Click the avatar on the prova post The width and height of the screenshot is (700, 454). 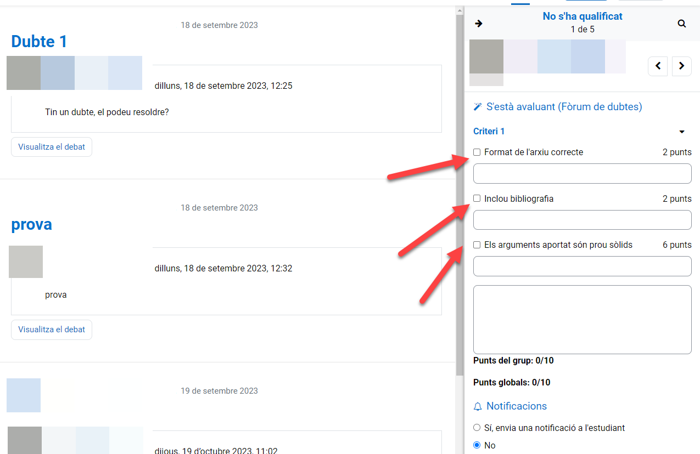point(26,262)
